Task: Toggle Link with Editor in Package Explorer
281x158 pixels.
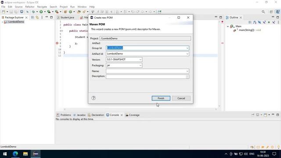Action: (37, 18)
